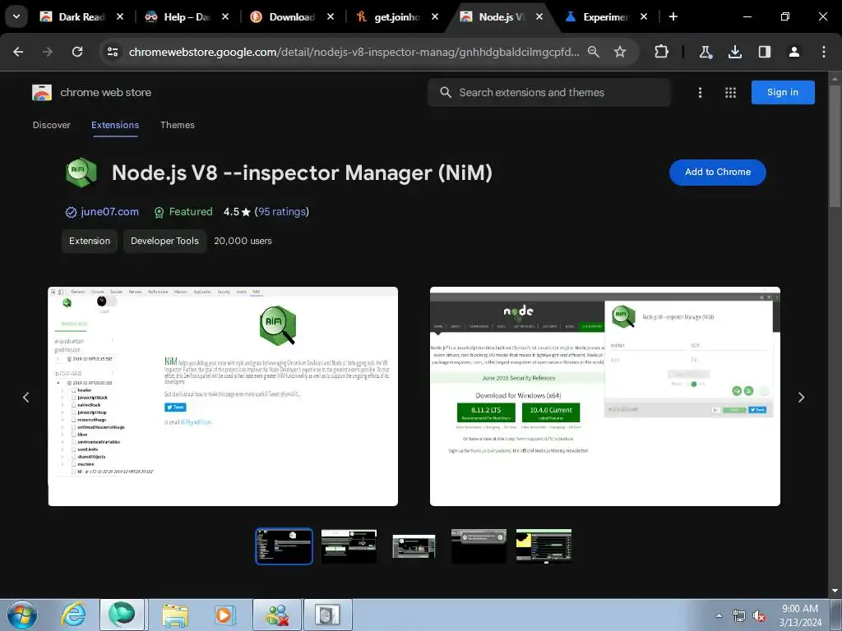Screen dimensions: 842x631
Task: Click the Featured badge icon
Action: pyautogui.click(x=159, y=213)
